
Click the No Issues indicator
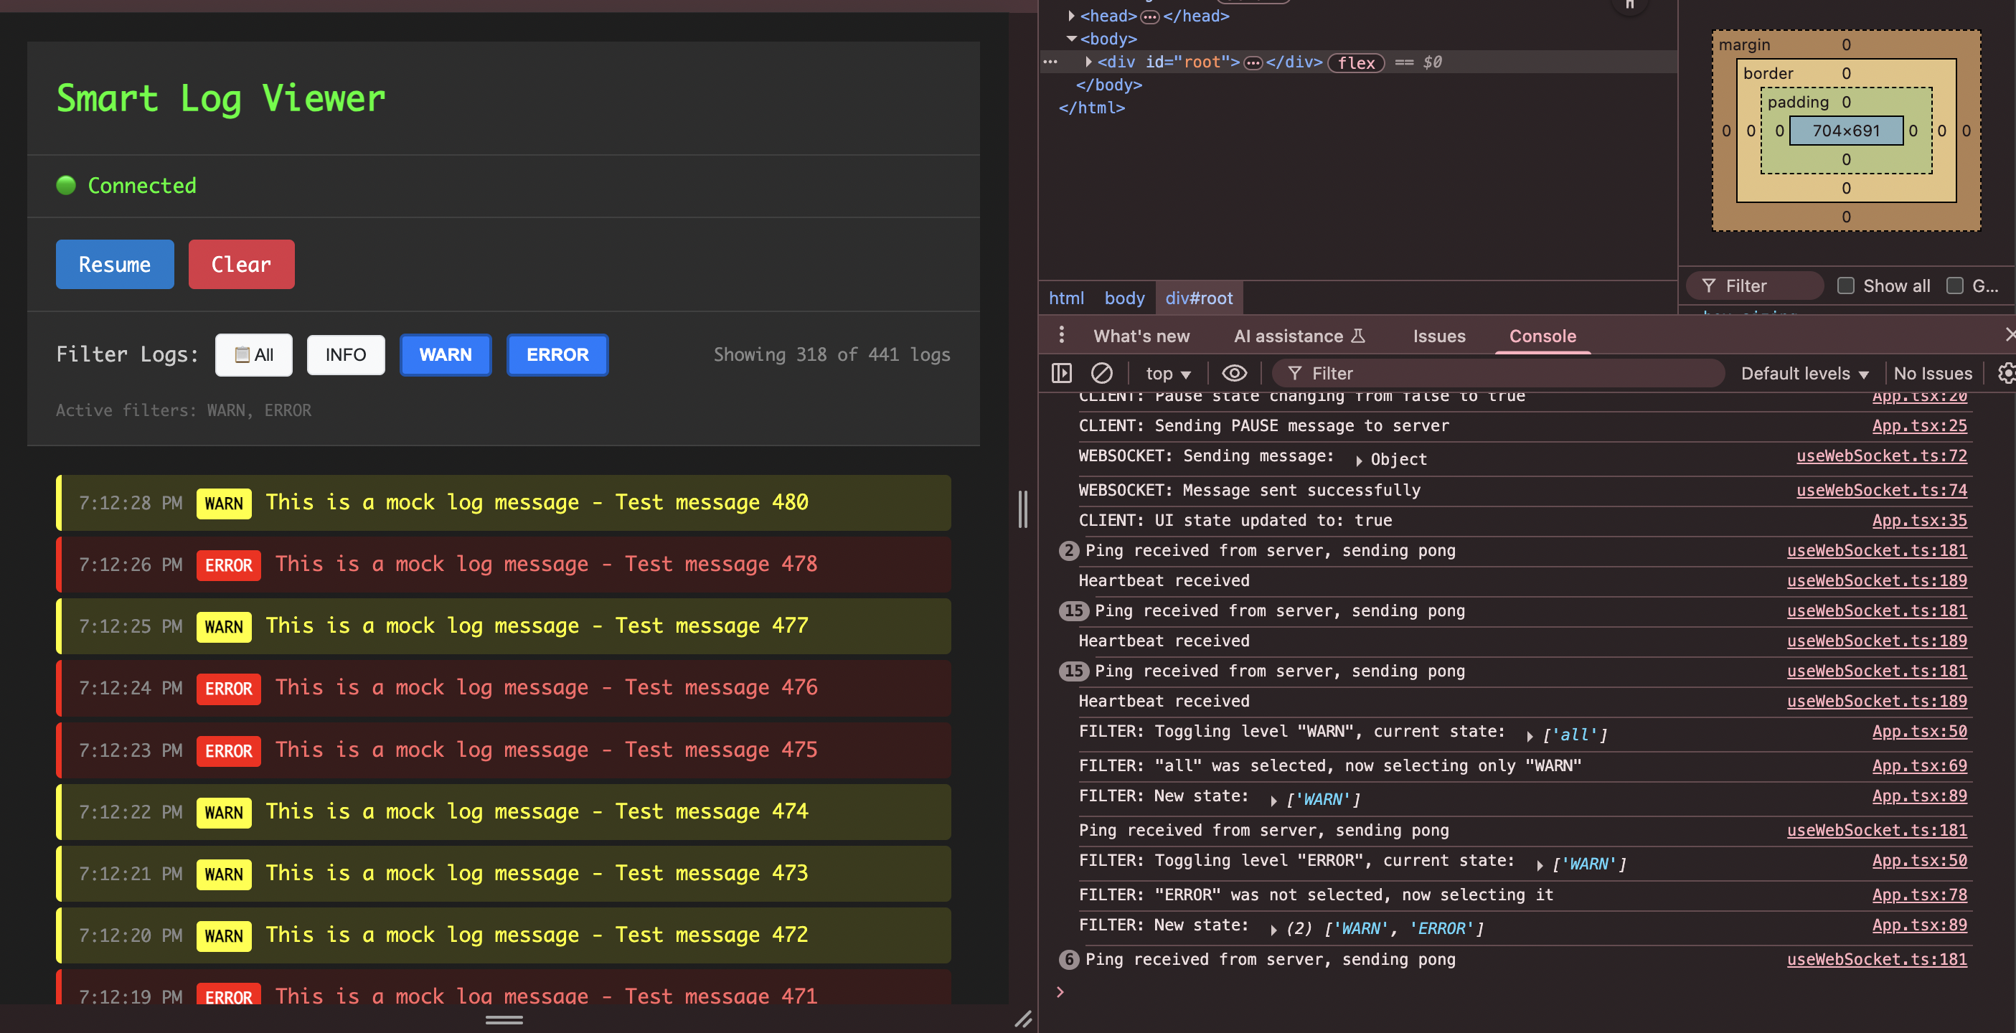coord(1932,373)
